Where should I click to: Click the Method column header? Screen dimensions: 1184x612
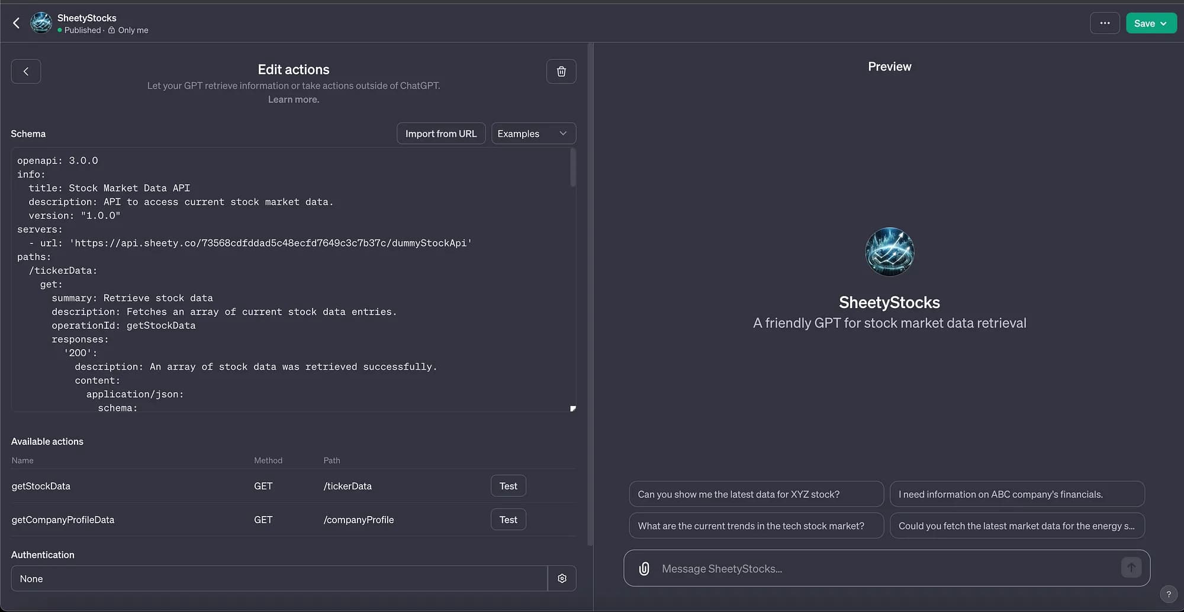(x=268, y=460)
